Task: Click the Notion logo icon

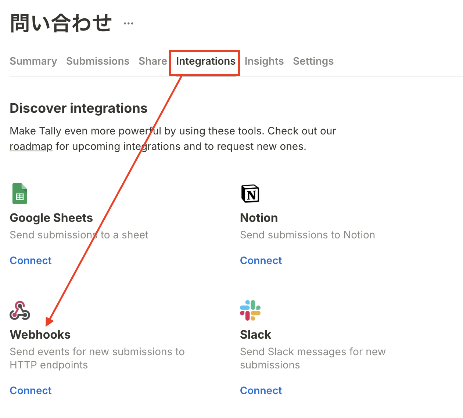Action: coord(250,194)
